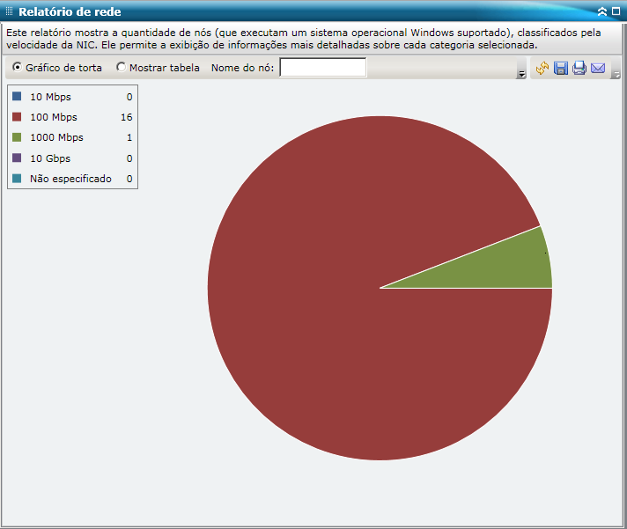This screenshot has width=627, height=529.
Task: Email the report via envelope icon
Action: [x=598, y=69]
